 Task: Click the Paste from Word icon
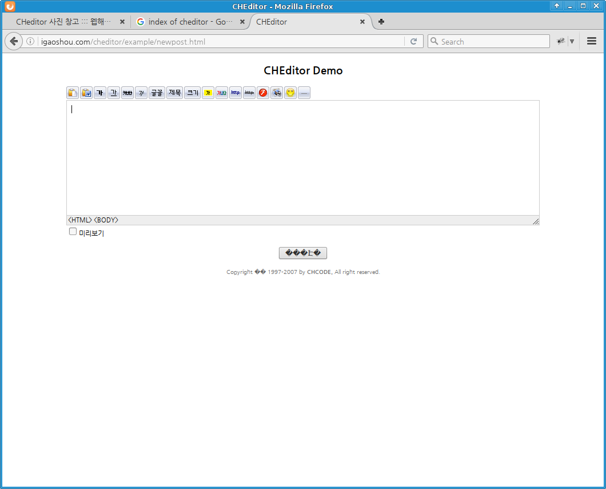coord(86,93)
